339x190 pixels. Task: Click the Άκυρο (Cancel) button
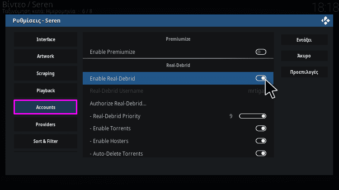pos(304,56)
